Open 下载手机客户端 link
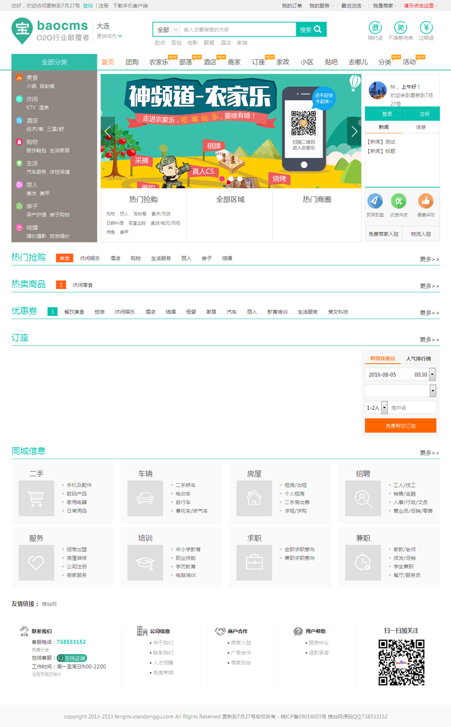Viewport: 451px width, 727px height. [x=130, y=5]
